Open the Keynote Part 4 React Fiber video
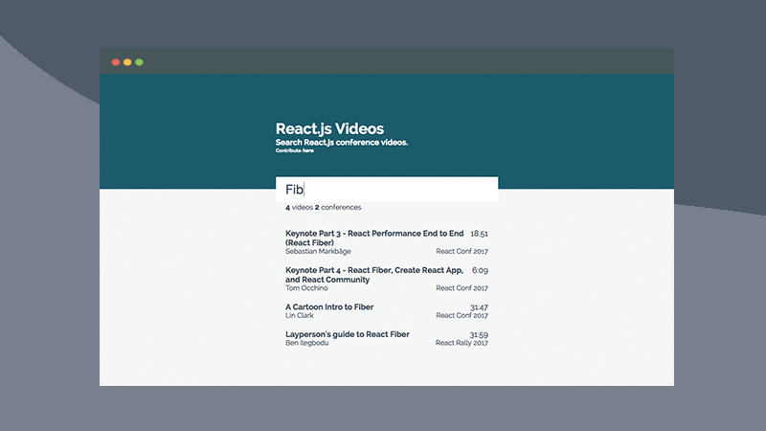 (x=374, y=275)
